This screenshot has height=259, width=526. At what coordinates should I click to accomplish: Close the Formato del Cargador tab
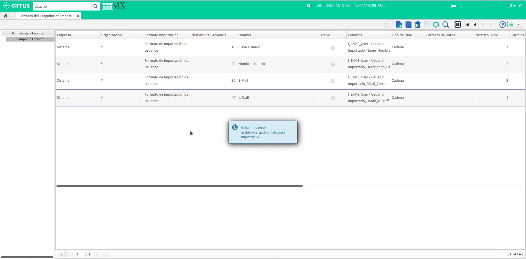78,16
